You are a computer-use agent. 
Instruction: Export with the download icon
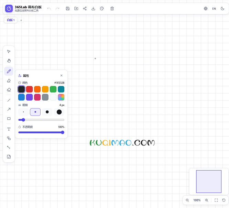click(x=93, y=9)
